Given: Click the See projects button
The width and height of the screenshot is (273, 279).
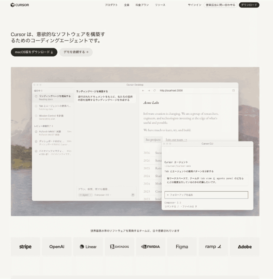Looking at the screenshot, I should (153, 140).
